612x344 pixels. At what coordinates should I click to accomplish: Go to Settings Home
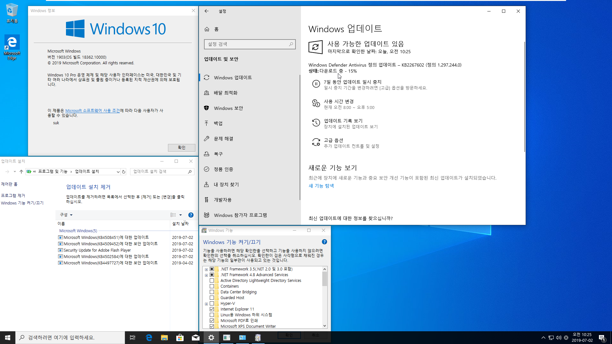click(x=212, y=29)
